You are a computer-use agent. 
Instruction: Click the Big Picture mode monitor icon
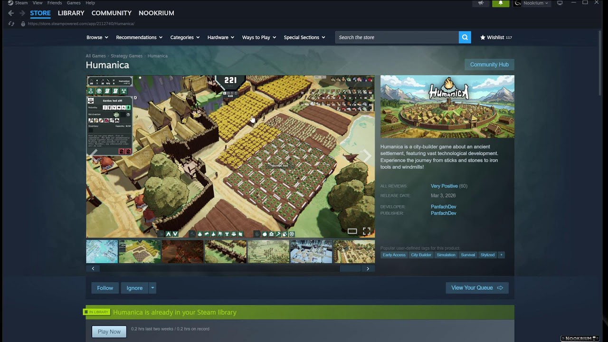[x=560, y=3]
